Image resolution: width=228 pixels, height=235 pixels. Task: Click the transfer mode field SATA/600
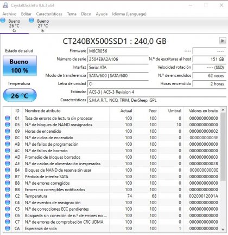(x=118, y=75)
